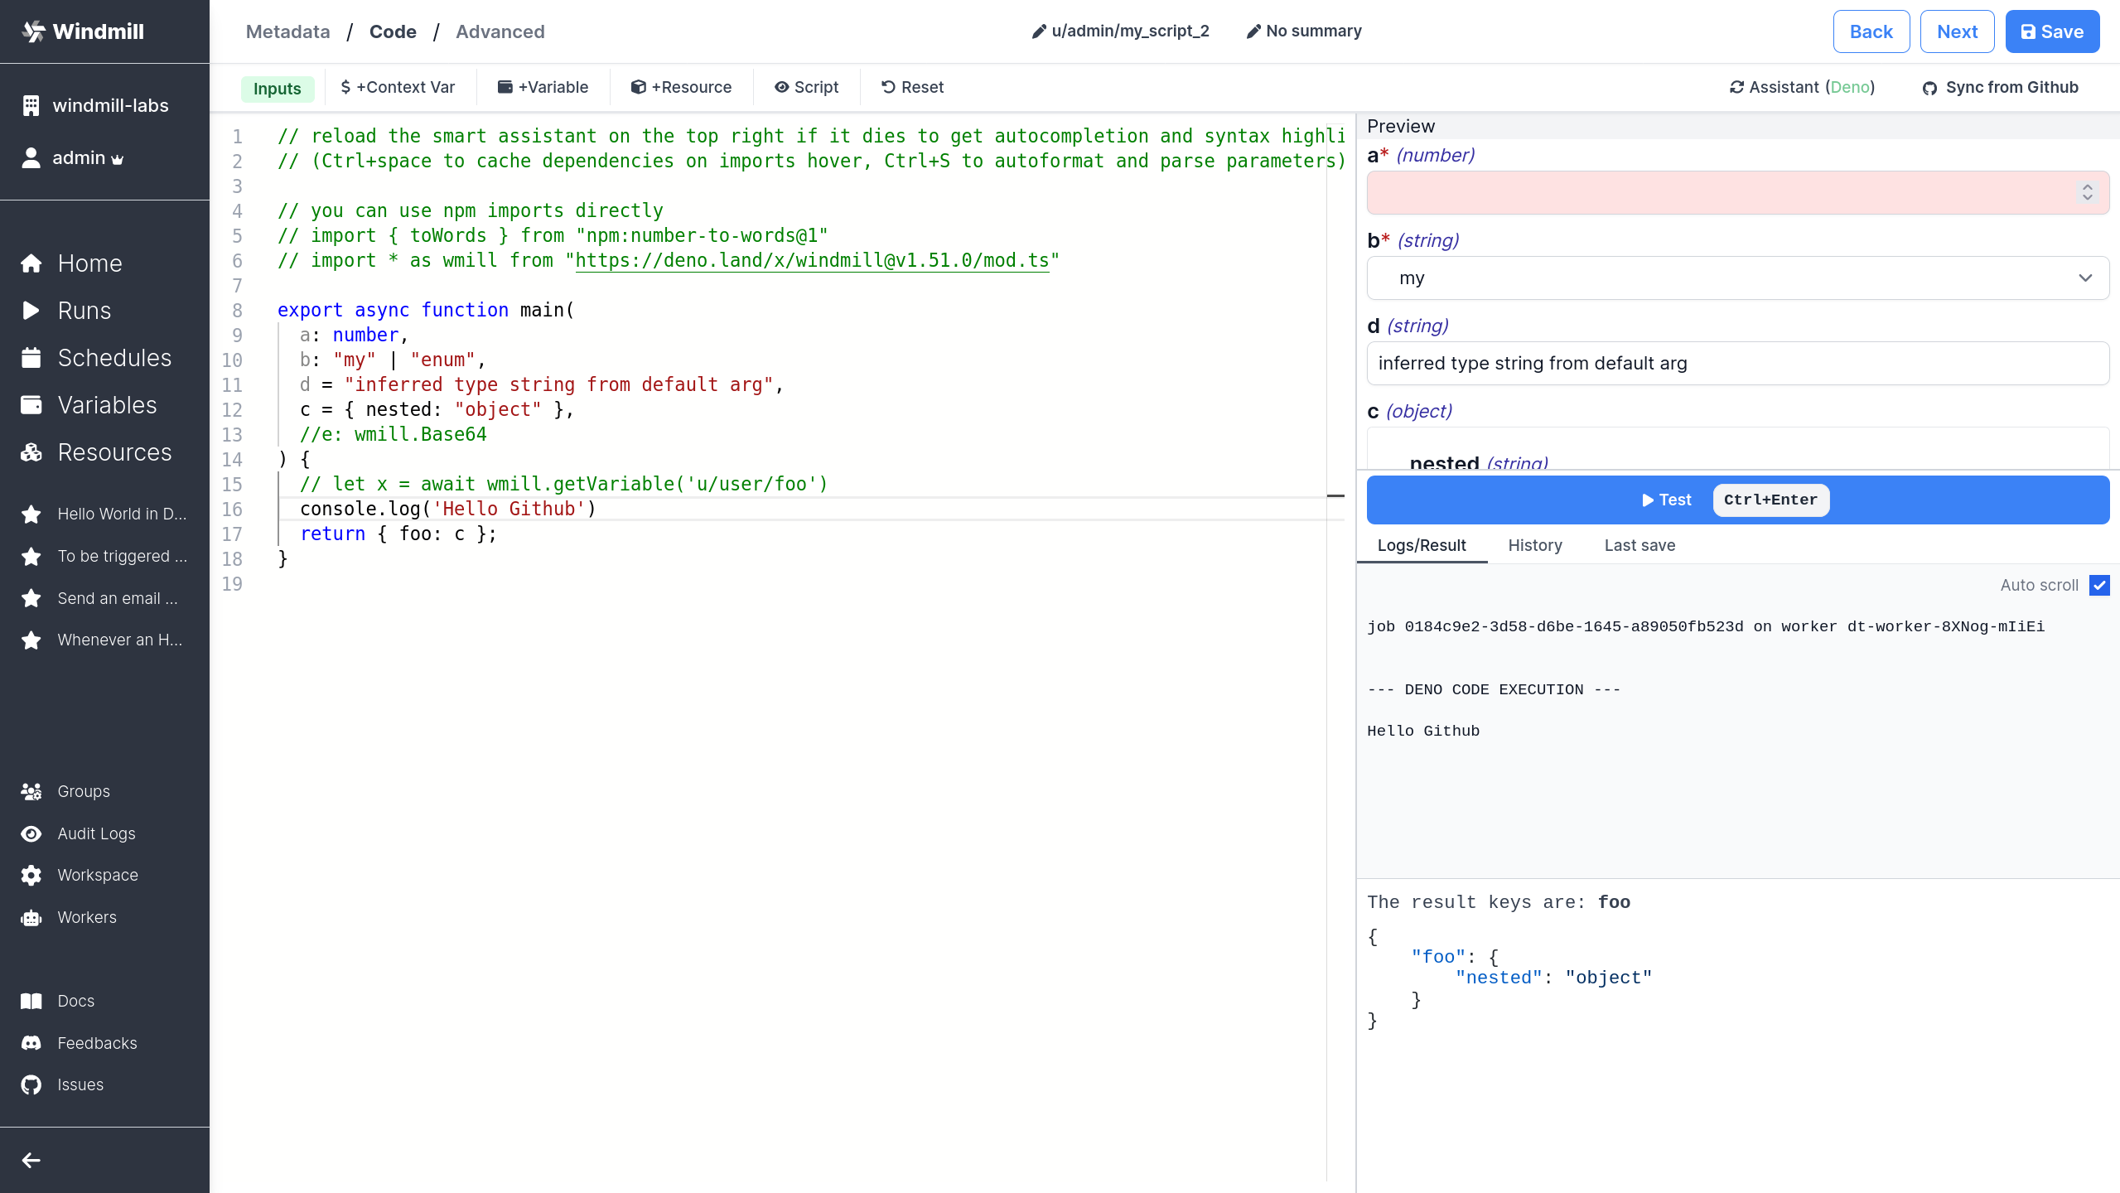
Task: Click the Windmill logo icon
Action: (x=34, y=31)
